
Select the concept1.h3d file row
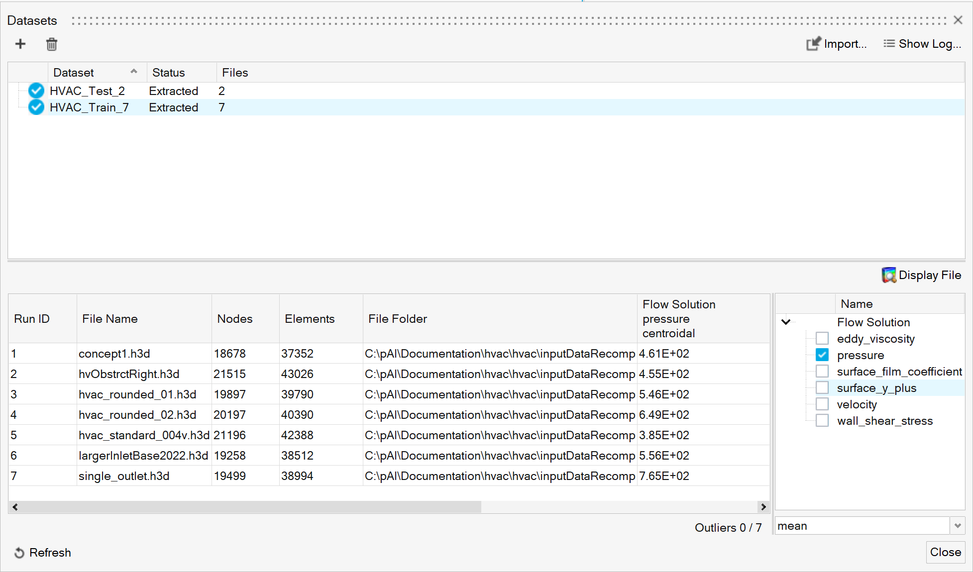pos(114,354)
